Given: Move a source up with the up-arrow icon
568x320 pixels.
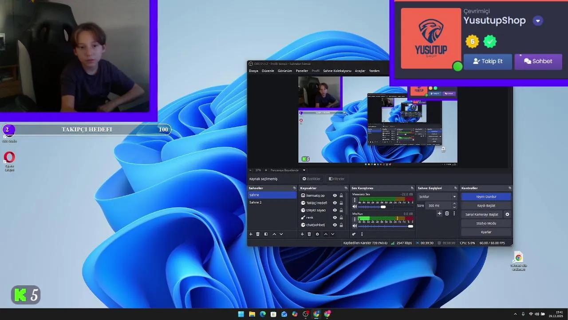Looking at the screenshot, I should (x=325, y=234).
